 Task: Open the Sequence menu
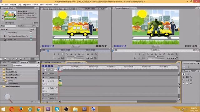27,5
